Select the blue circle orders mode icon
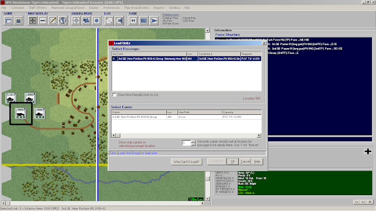 tap(96, 21)
